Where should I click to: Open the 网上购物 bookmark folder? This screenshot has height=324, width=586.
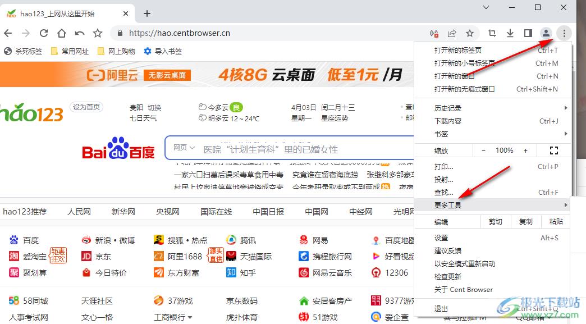click(x=116, y=51)
